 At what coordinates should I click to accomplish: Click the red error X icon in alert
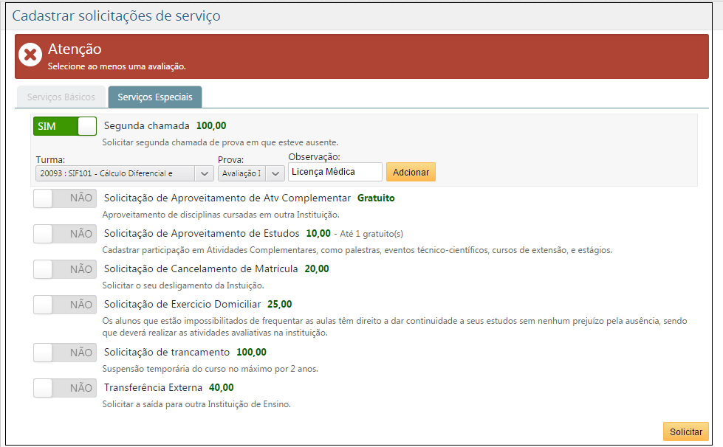pyautogui.click(x=30, y=55)
